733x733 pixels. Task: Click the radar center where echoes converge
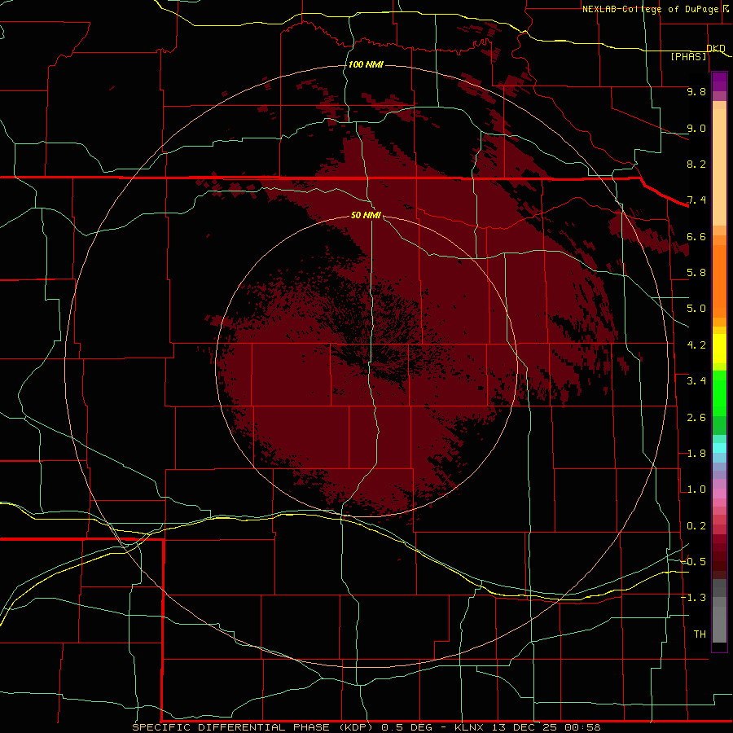[369, 366]
